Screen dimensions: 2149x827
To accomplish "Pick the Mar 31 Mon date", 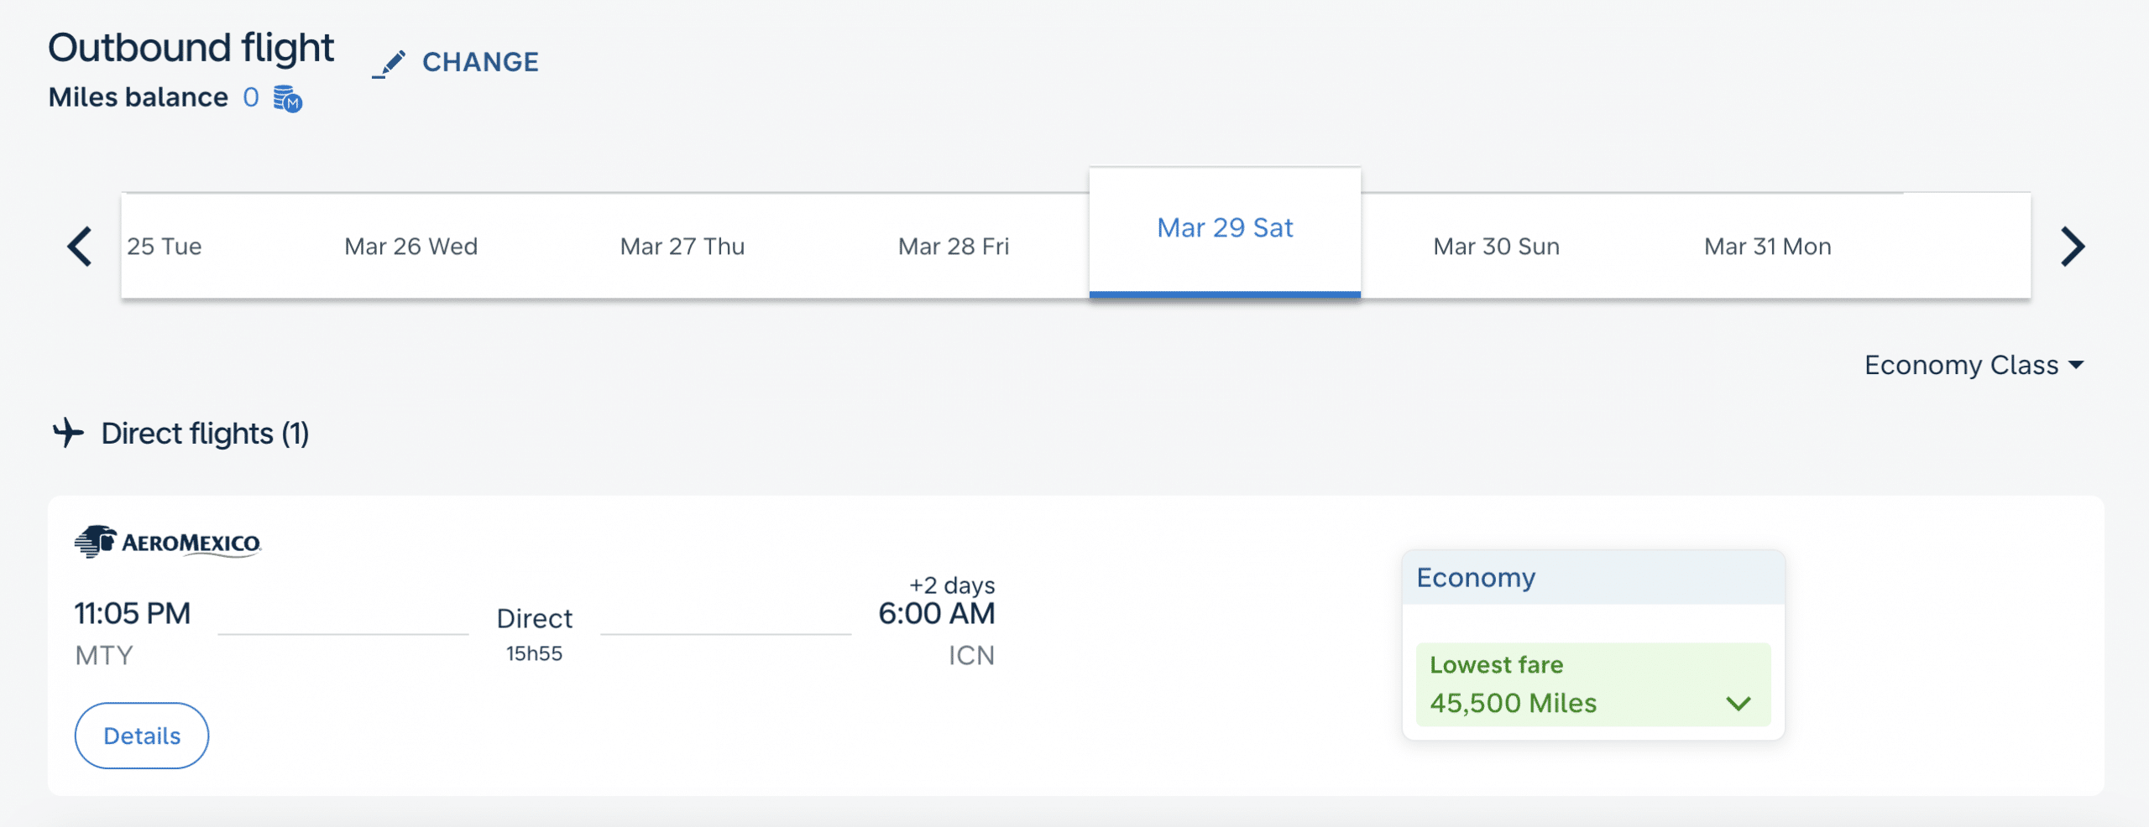I will coord(1767,247).
